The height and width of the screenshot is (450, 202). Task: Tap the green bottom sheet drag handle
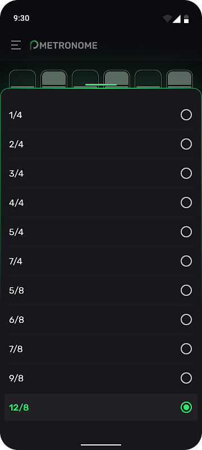click(x=101, y=84)
